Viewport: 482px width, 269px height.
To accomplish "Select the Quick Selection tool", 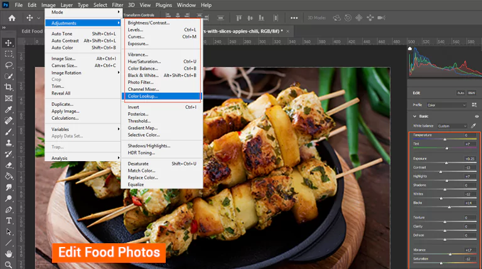I will [9, 76].
